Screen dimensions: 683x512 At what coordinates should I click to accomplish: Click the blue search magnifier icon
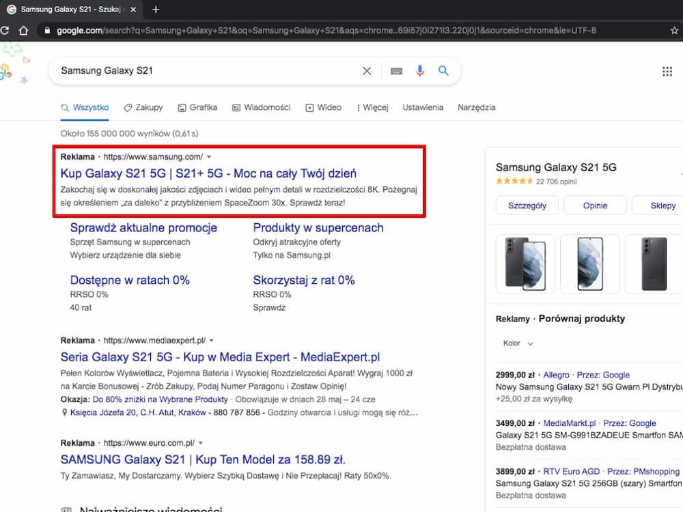[443, 70]
